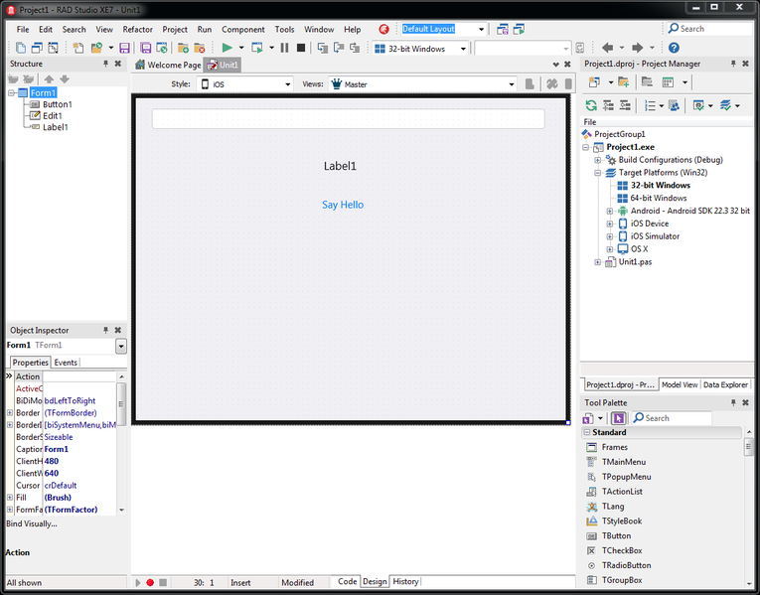Click the Say Hello button on the form
Image resolution: width=760 pixels, height=595 pixels.
[343, 205]
